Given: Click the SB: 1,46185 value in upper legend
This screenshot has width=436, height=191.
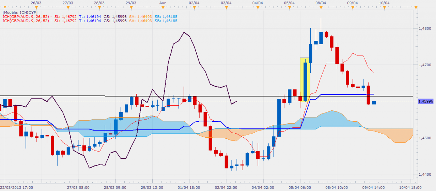Looking at the screenshot, I should (166, 16).
